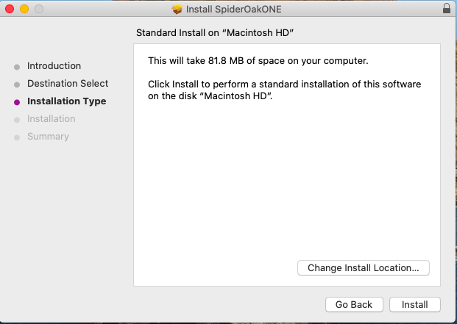Click the "Install SpiderOakONE" window title text

pos(234,10)
